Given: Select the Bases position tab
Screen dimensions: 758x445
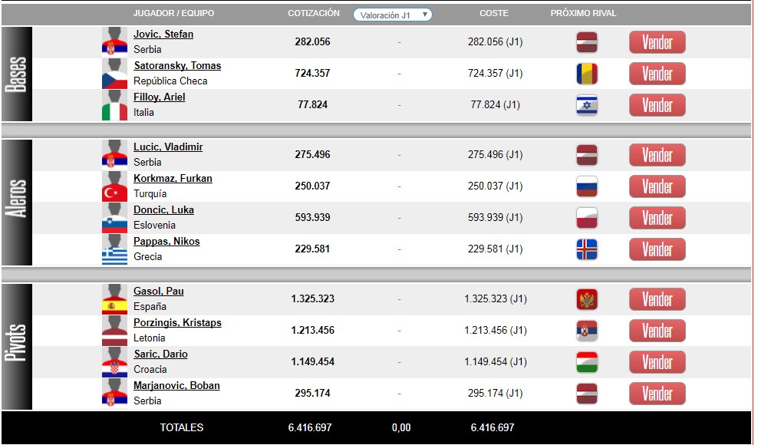Looking at the screenshot, I should point(17,74).
